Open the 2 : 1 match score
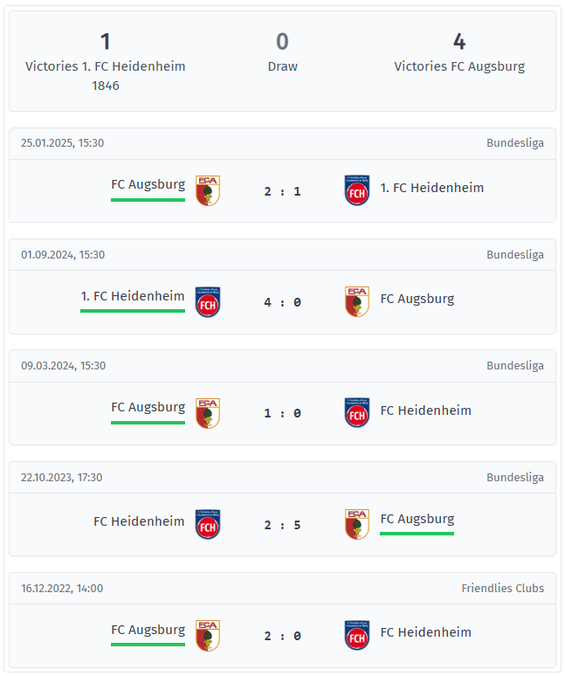565x676 pixels. [282, 191]
